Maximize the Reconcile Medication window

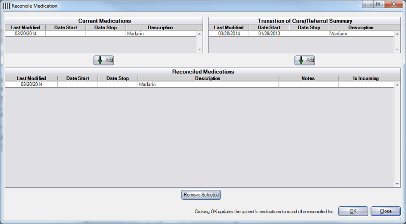click(378, 4)
